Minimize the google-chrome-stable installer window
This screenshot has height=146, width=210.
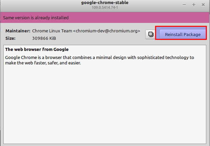pos(184,5)
